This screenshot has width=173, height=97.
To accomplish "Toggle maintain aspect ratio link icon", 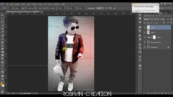I will pos(45,8).
